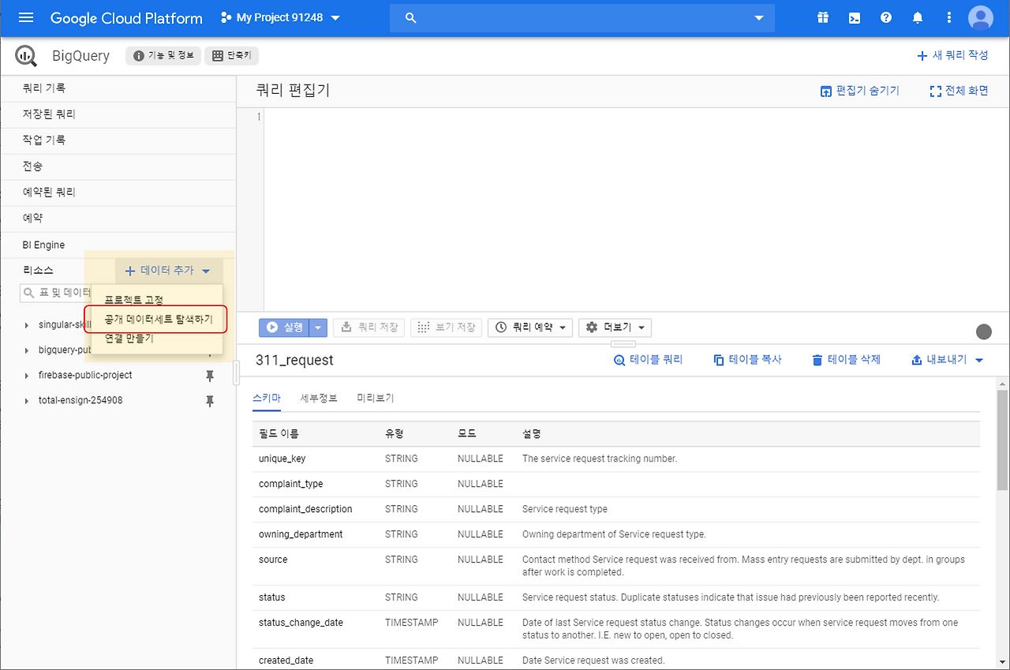This screenshot has height=670, width=1010.
Task: Open the navigation hamburger menu
Action: pyautogui.click(x=26, y=17)
